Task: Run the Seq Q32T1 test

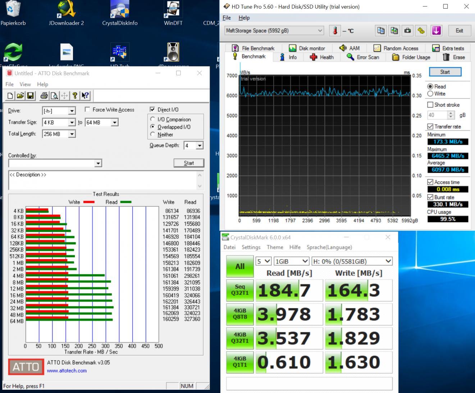Action: coord(240,290)
